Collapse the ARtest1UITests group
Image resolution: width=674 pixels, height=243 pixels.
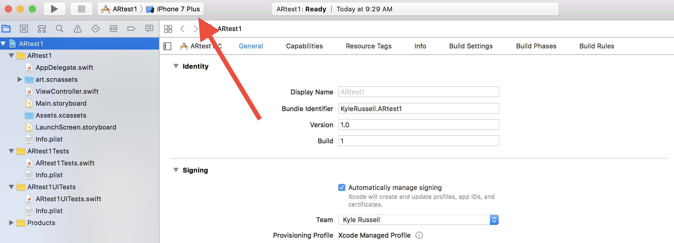12,187
